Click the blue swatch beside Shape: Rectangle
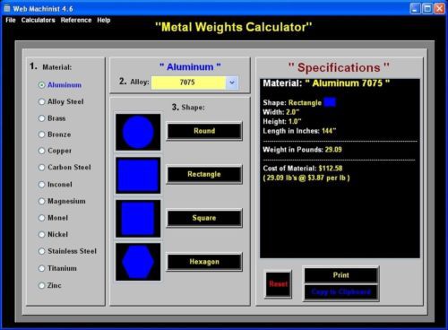The height and width of the screenshot is (330, 448). click(x=330, y=102)
